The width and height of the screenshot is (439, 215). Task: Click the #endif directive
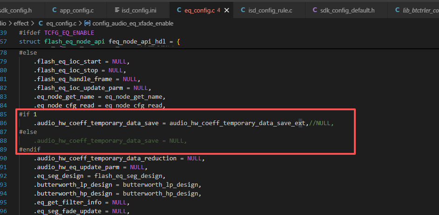[30, 150]
